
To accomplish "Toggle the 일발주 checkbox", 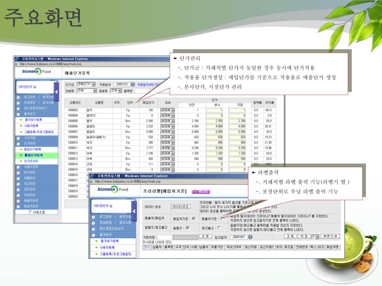I will coord(188,228).
